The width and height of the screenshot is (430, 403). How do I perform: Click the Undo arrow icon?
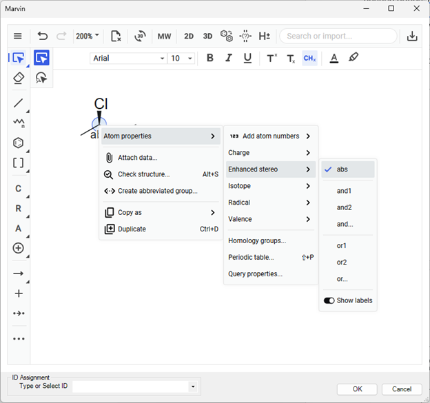click(43, 36)
